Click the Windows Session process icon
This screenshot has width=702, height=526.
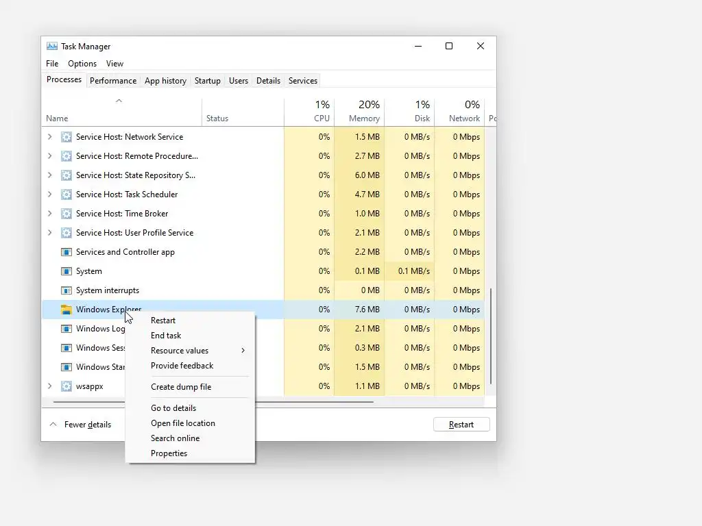(x=66, y=348)
